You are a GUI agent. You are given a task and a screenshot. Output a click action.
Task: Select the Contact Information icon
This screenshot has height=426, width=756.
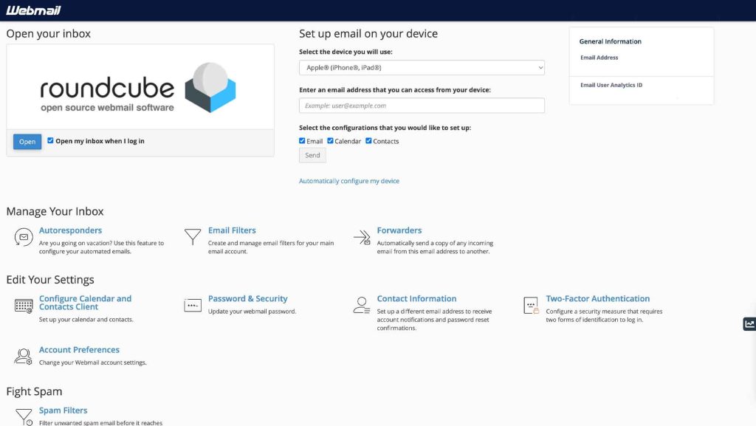pyautogui.click(x=360, y=304)
